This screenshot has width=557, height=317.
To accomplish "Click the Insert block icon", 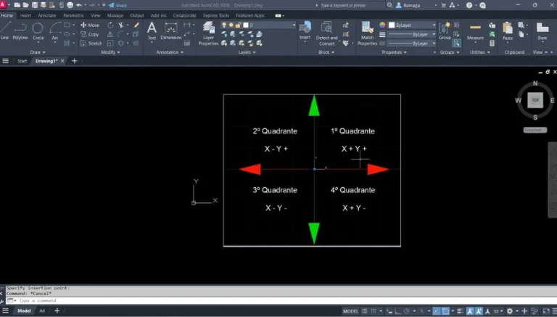I will click(x=305, y=30).
